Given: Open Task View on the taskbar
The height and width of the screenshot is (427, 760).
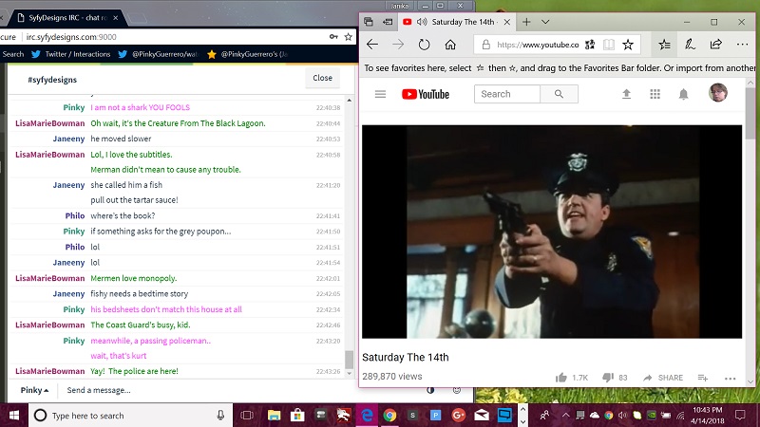Looking at the screenshot, I should pos(247,416).
